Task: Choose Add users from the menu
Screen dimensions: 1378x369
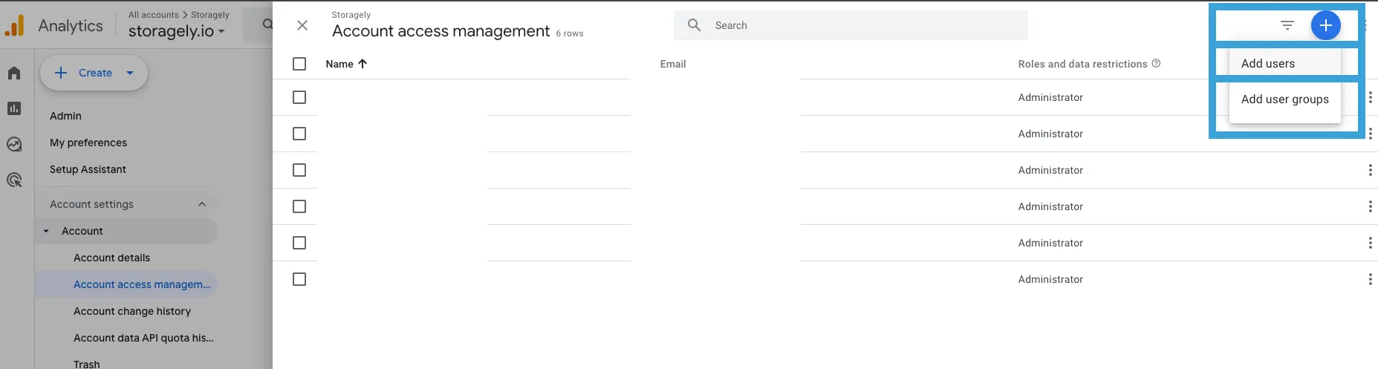Action: [x=1267, y=64]
